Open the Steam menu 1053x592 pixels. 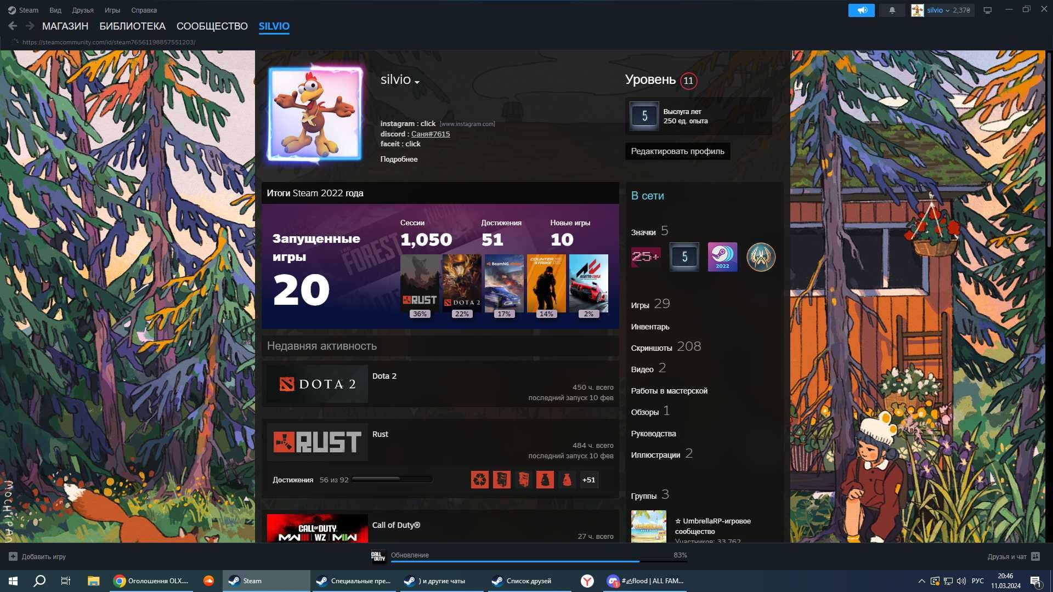click(24, 10)
